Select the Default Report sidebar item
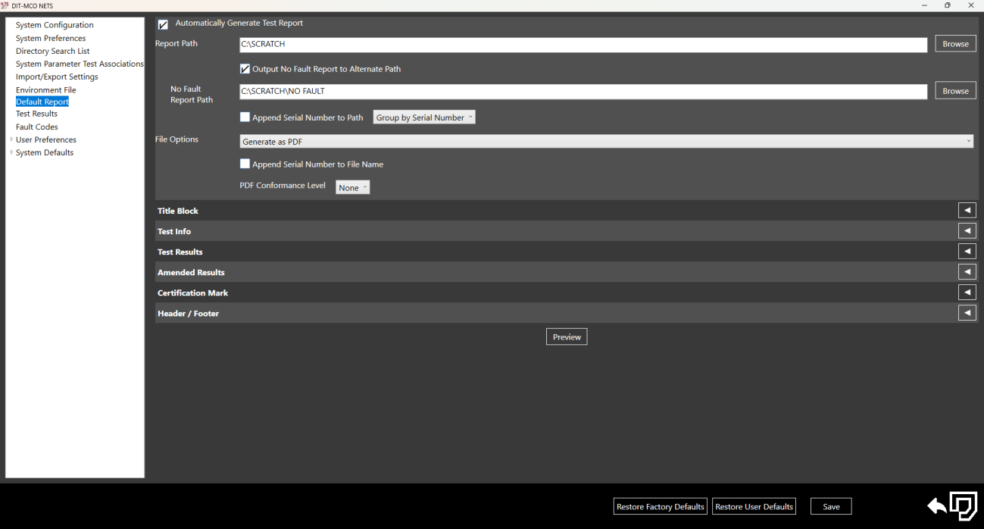The height and width of the screenshot is (529, 984). [x=42, y=102]
